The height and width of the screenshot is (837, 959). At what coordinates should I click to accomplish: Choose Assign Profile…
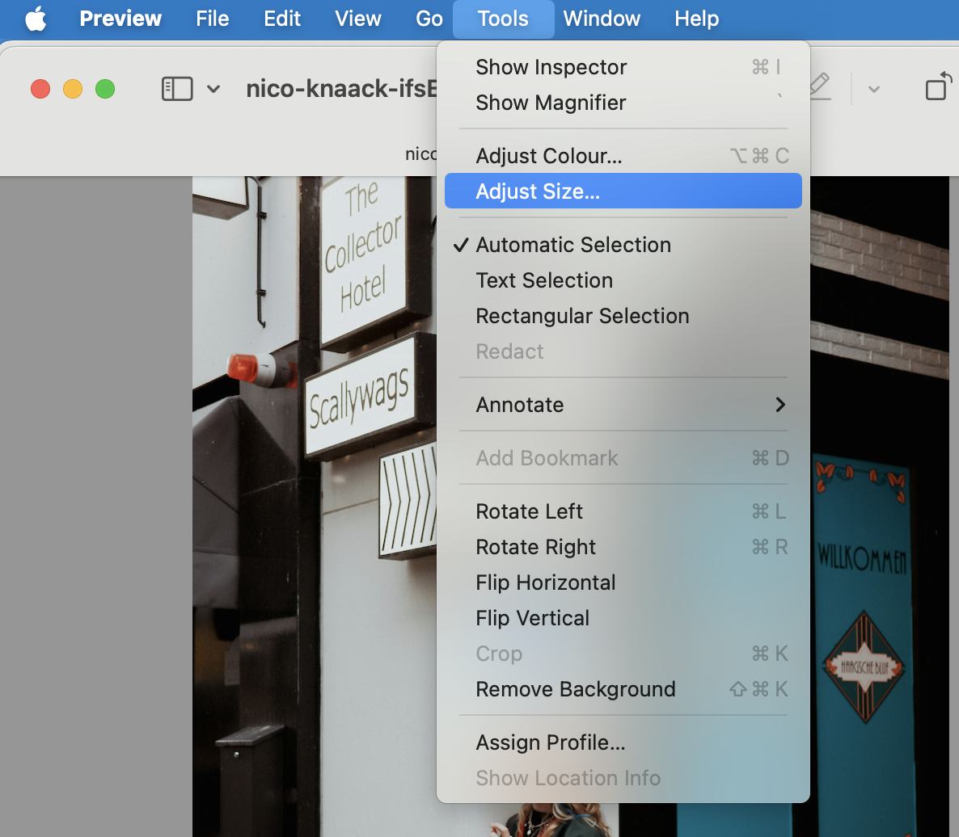point(623,742)
